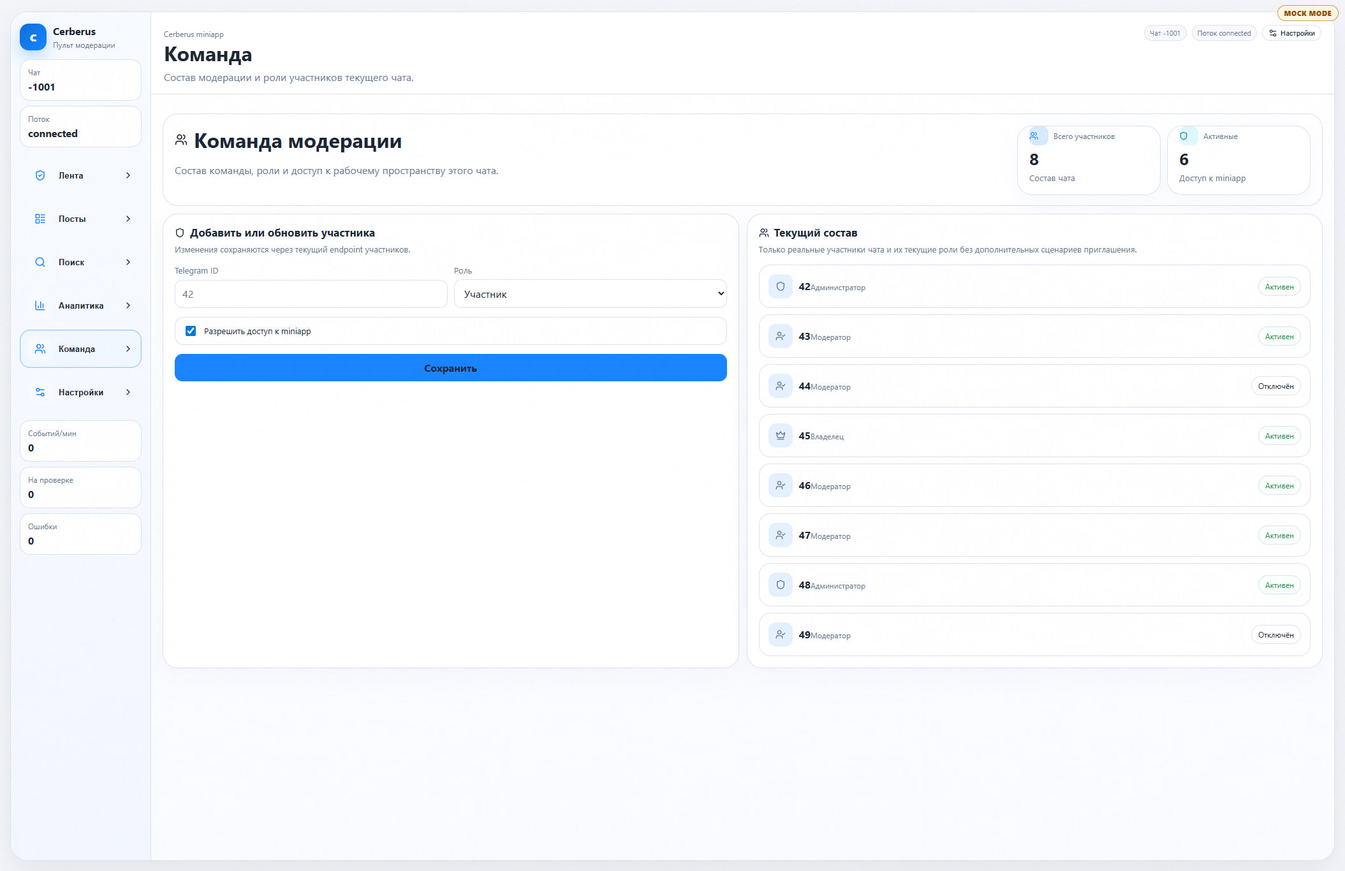Open Настройки from the sidebar menu

80,392
